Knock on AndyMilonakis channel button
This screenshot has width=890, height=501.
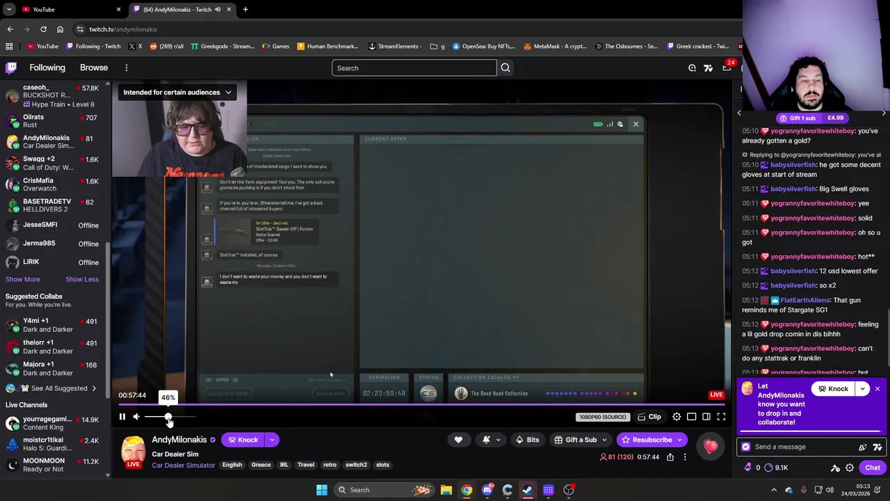(x=243, y=440)
